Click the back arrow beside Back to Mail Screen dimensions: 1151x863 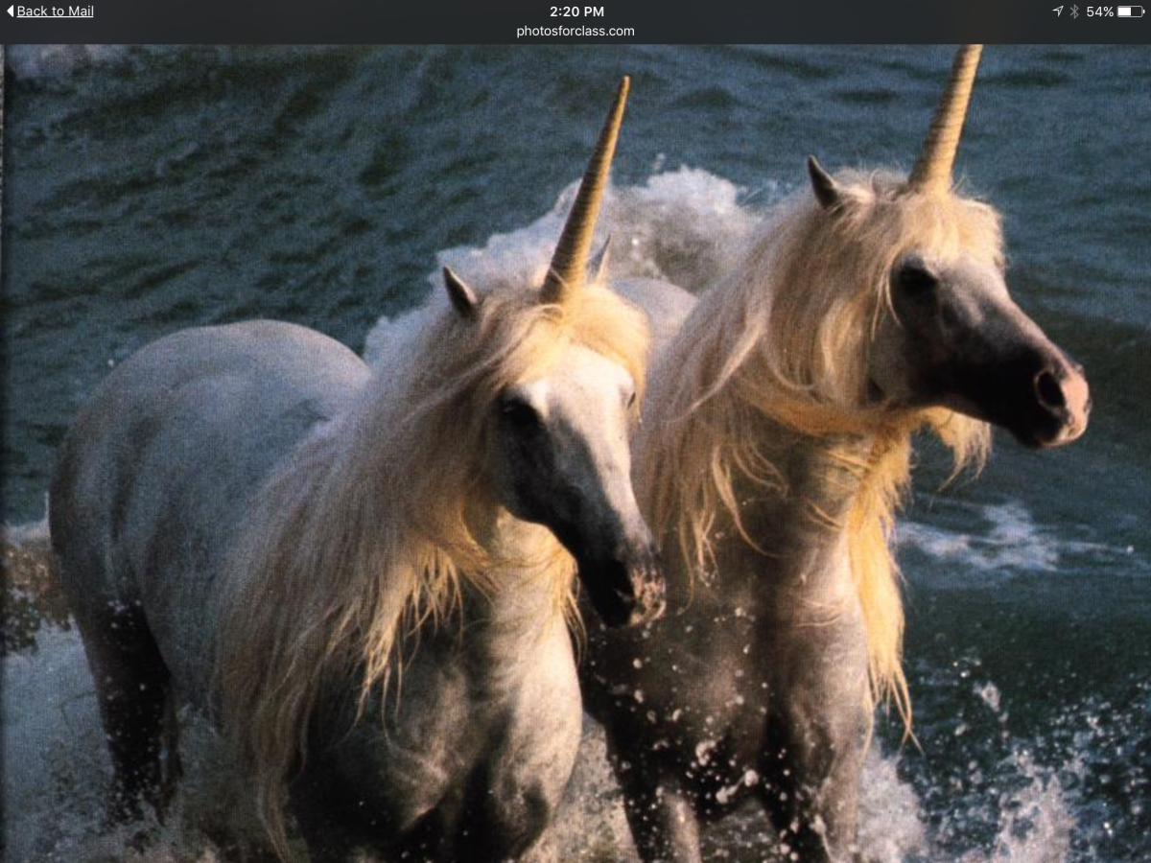(x=10, y=12)
